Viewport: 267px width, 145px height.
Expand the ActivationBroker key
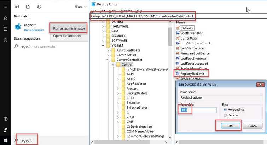[108, 50]
